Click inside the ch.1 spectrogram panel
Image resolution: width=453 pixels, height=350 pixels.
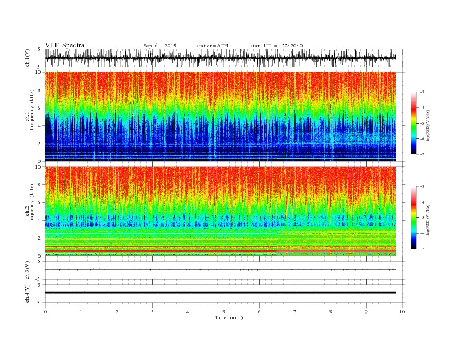(221, 117)
